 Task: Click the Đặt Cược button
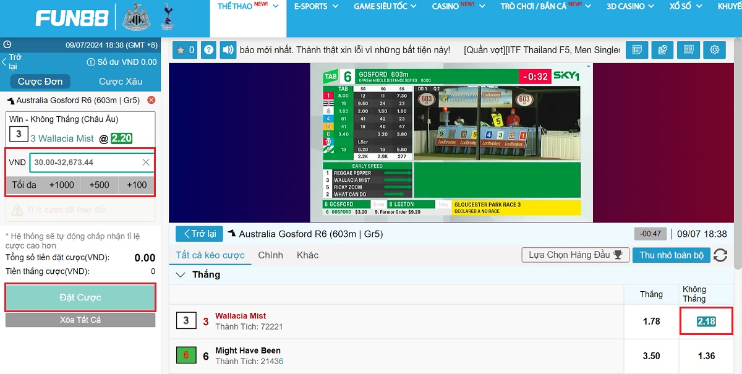[80, 297]
